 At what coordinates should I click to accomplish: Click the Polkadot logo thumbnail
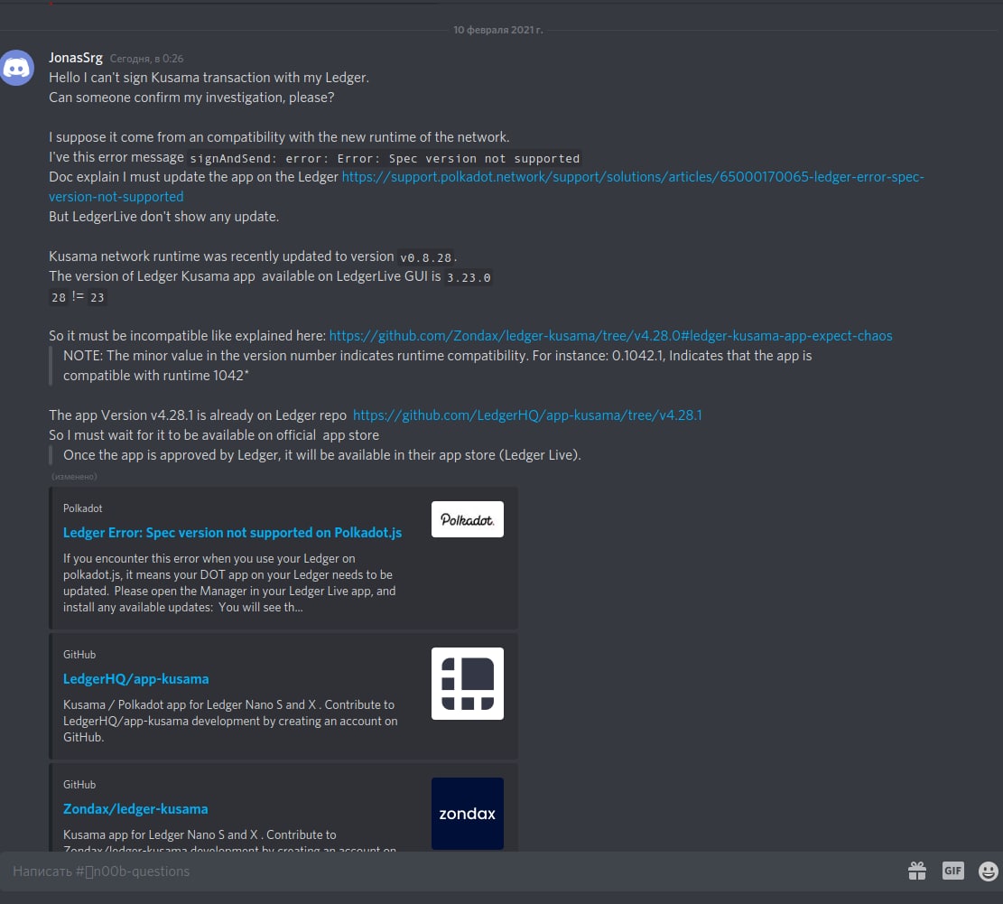coord(467,519)
